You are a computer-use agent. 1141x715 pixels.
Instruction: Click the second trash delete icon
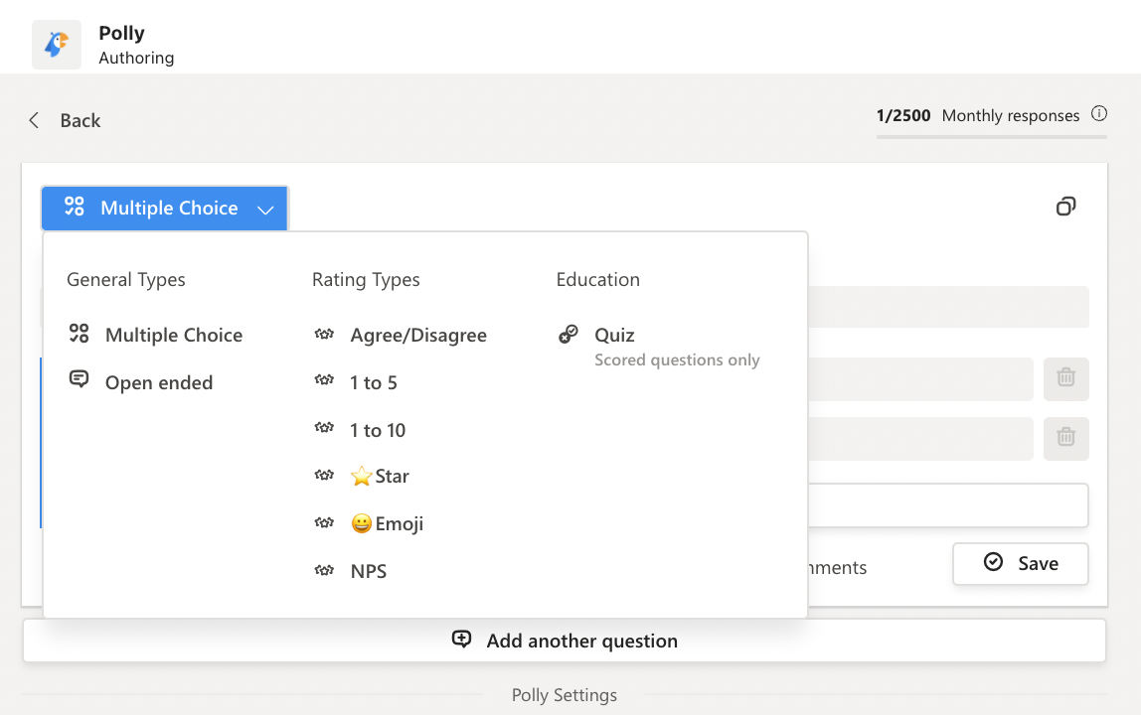1065,438
